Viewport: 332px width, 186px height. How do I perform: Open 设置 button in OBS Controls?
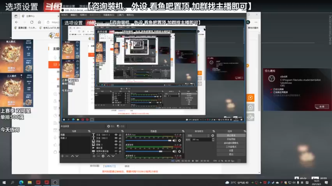(x=231, y=150)
